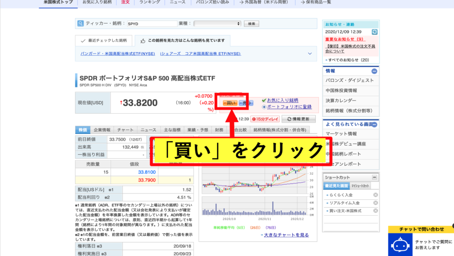
Task: Open ランキング top menu item
Action: 150,2
